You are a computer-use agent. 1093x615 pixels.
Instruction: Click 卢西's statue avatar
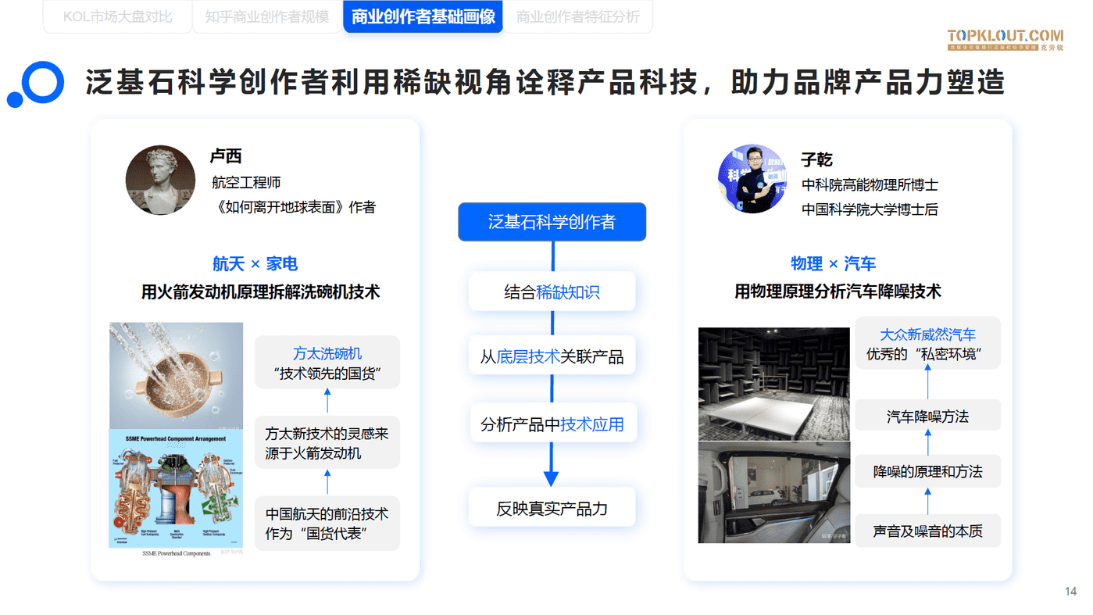(x=160, y=180)
